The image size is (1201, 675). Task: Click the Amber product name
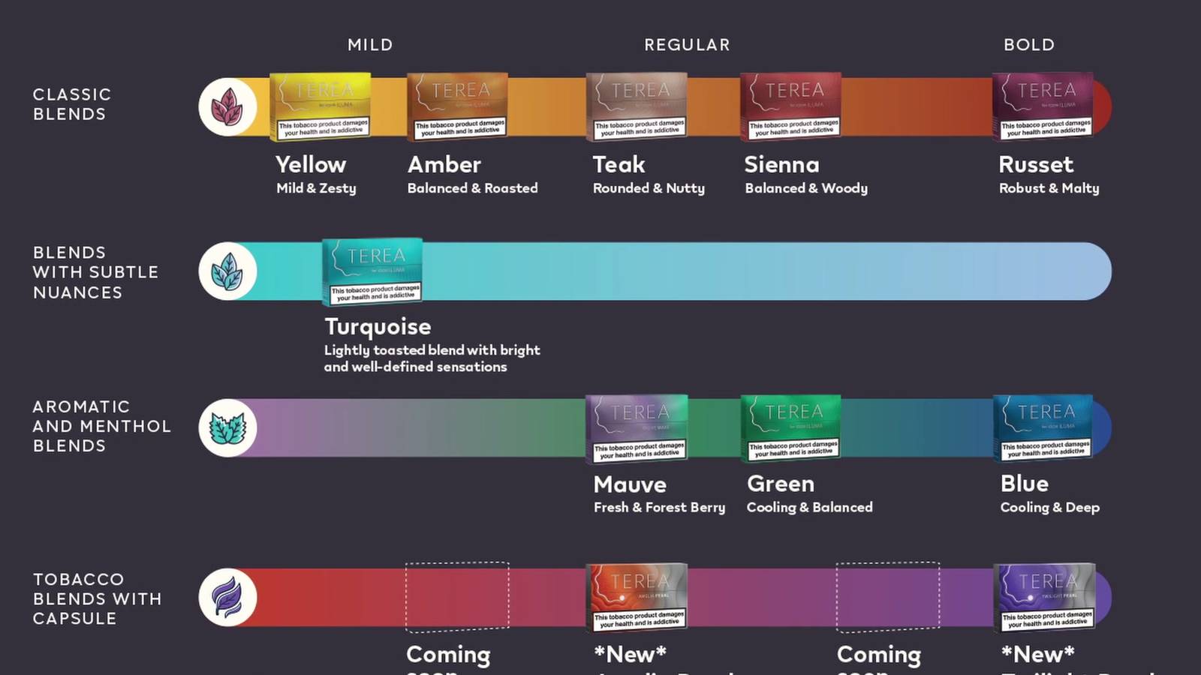444,164
